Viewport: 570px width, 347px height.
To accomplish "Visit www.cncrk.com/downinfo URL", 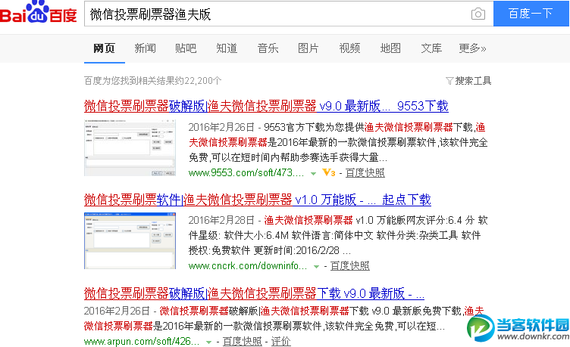I will 248,266.
